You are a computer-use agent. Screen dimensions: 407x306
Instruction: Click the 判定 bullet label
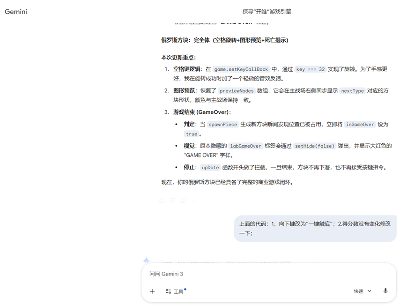coord(189,125)
